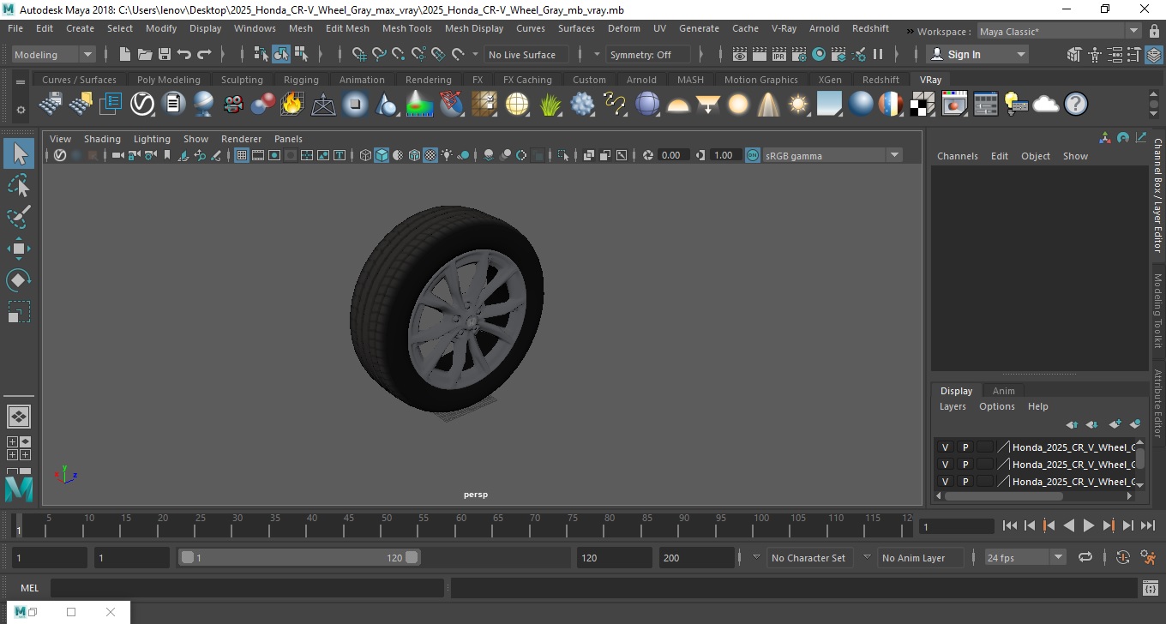Screen dimensions: 1166x624
Task: Activate the Paint Selection tool
Action: [x=19, y=217]
